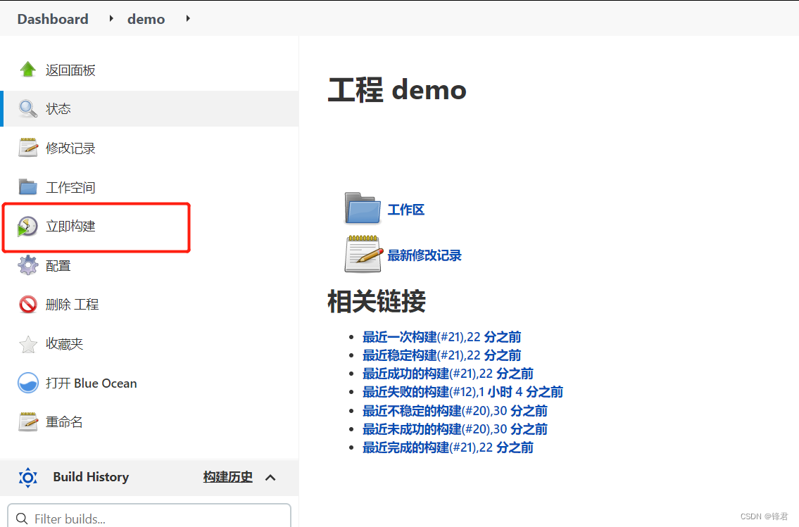799x527 pixels.
Task: Click the red prohibition icon for 删除 工程
Action: (28, 305)
